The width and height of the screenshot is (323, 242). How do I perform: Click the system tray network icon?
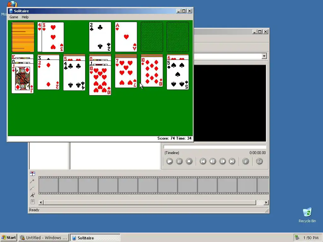297,238
